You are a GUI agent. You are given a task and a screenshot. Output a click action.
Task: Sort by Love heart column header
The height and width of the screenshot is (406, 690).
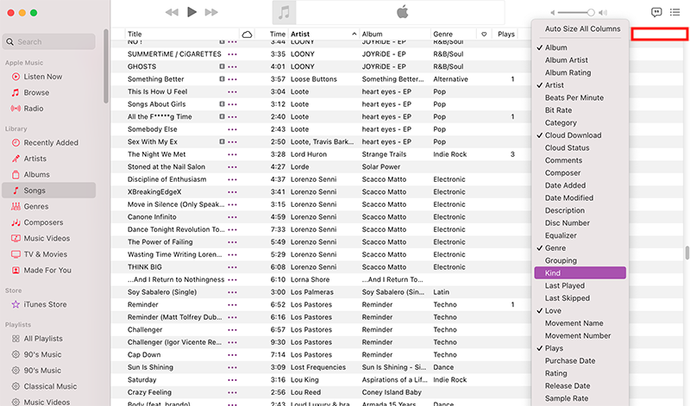(x=484, y=34)
